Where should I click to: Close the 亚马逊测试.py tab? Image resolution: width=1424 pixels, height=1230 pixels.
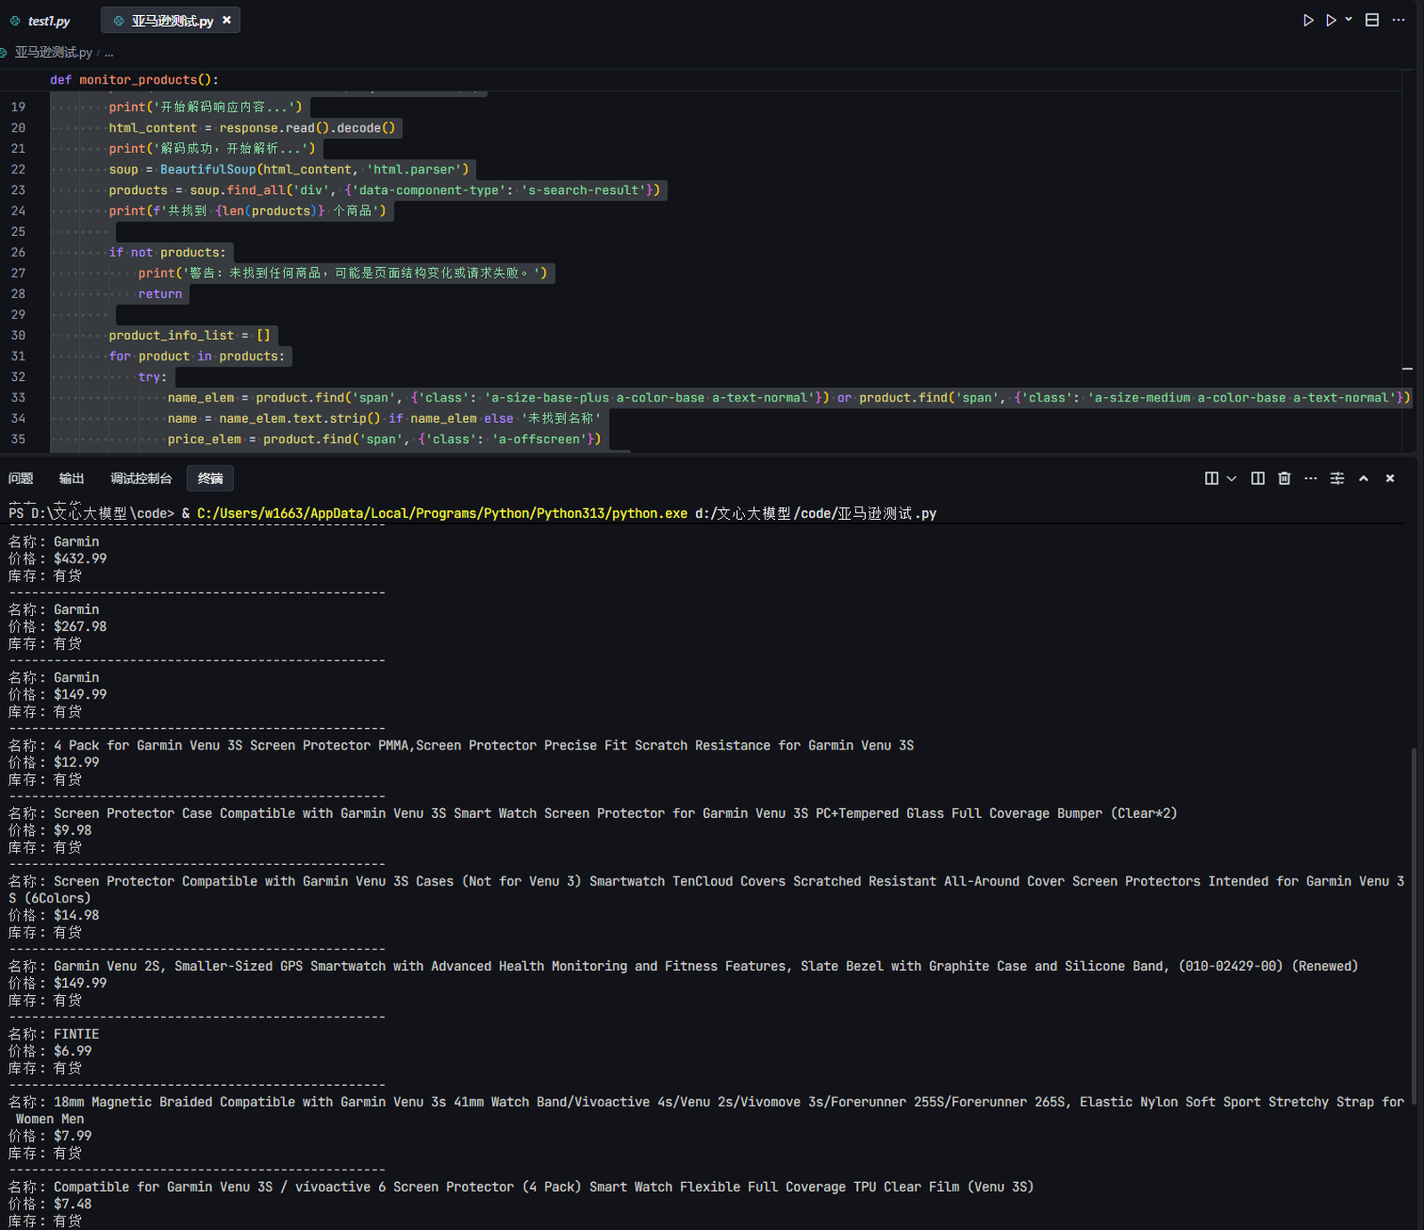[x=227, y=20]
